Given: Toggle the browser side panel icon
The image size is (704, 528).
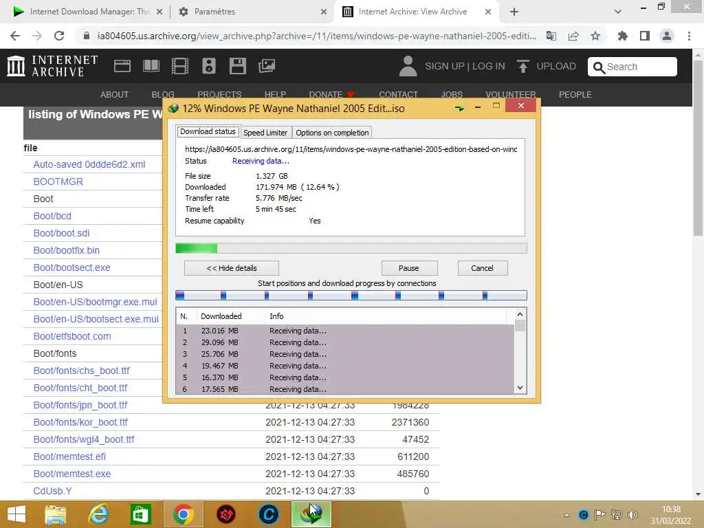Looking at the screenshot, I should pos(645,36).
